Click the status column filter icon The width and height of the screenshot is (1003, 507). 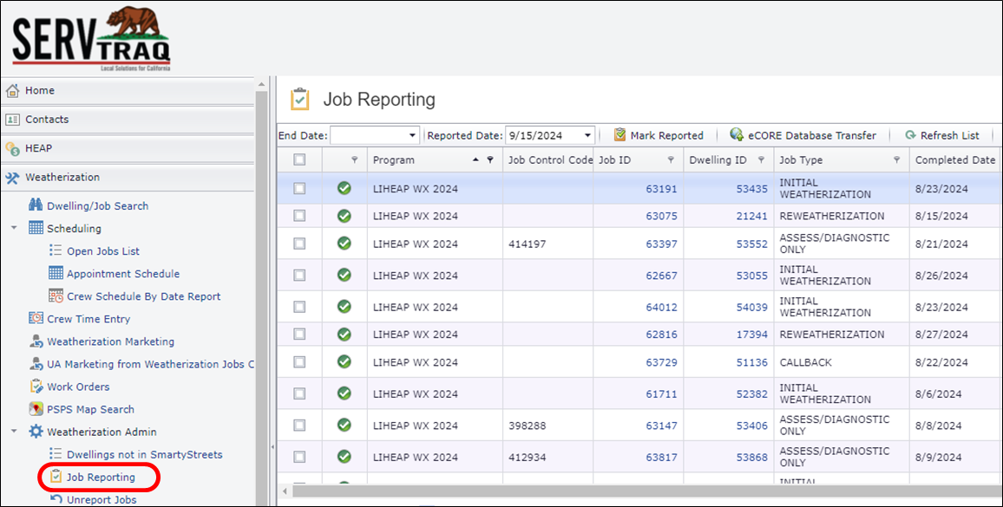(x=354, y=159)
